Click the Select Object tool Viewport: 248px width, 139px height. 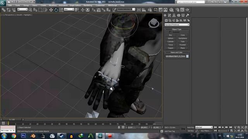coord(30,10)
